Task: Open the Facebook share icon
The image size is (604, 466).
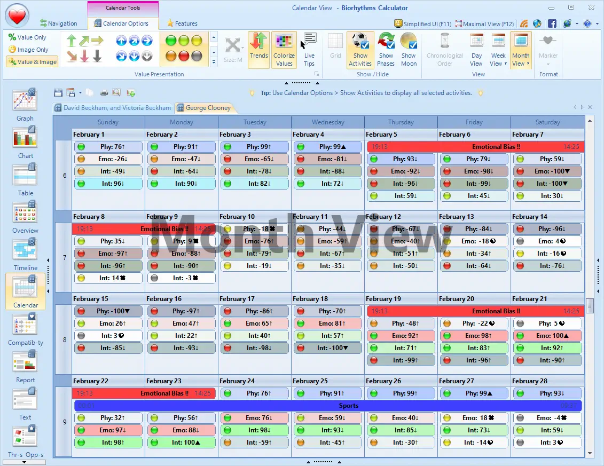Action: coord(553,23)
